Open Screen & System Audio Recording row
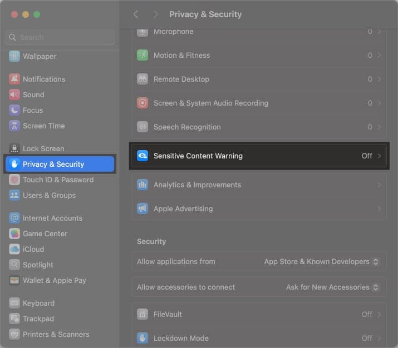Image resolution: width=398 pixels, height=348 pixels. pos(259,103)
